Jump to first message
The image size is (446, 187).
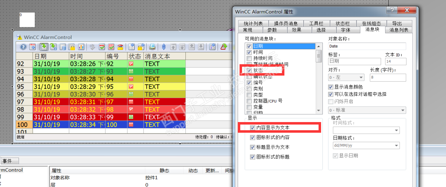click(173, 47)
